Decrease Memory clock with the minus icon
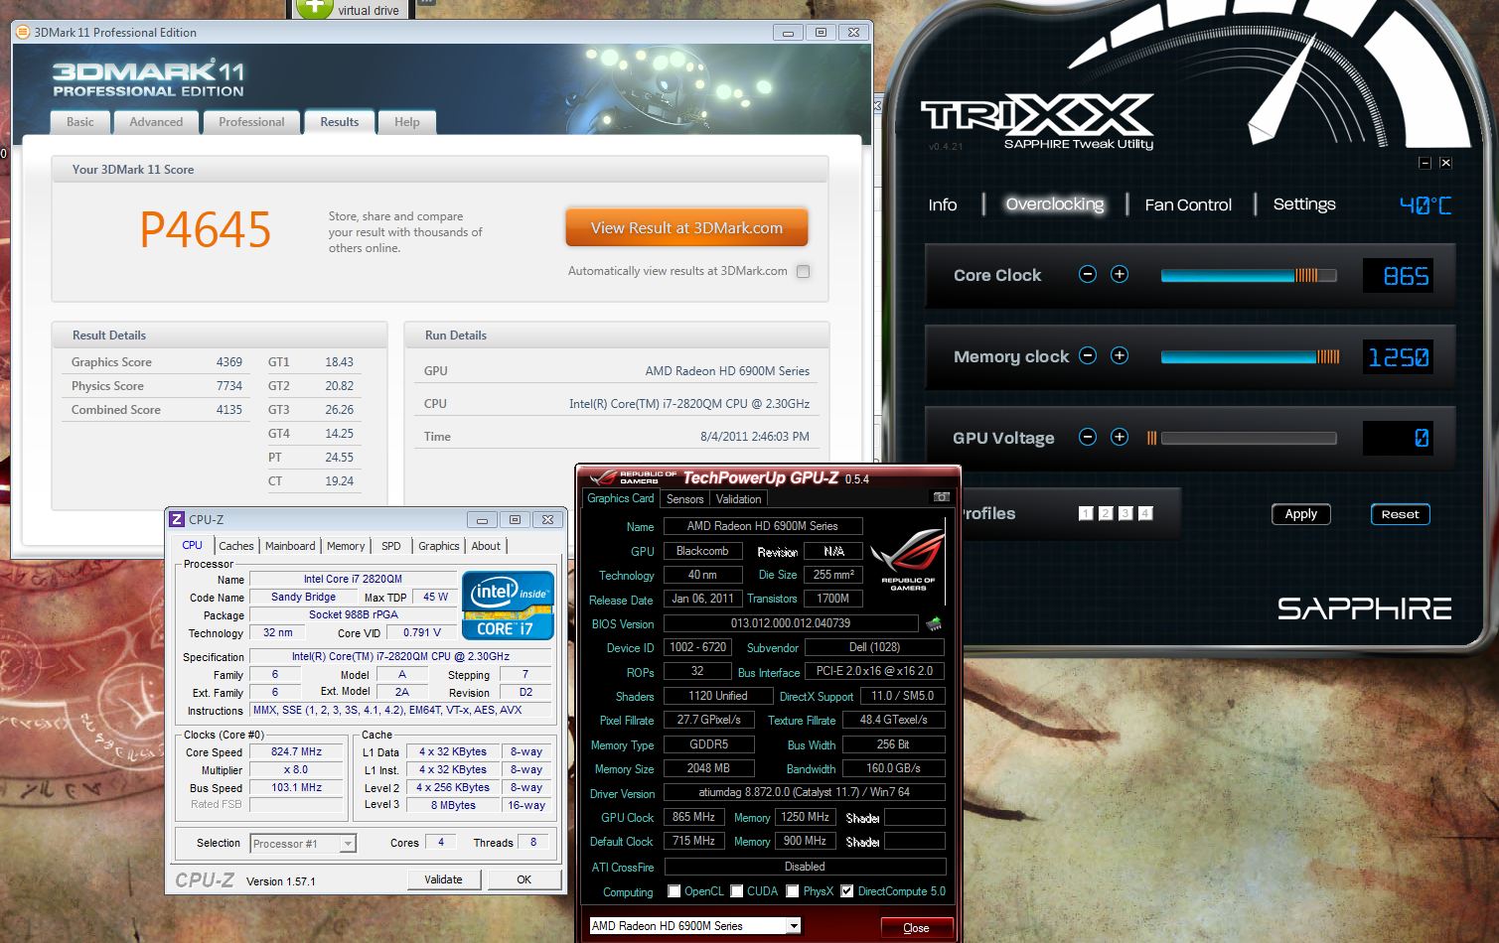This screenshot has height=943, width=1499. click(1088, 356)
